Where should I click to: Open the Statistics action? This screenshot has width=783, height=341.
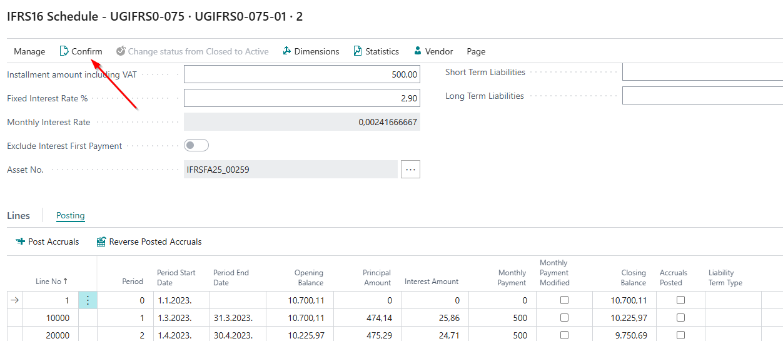pos(376,51)
